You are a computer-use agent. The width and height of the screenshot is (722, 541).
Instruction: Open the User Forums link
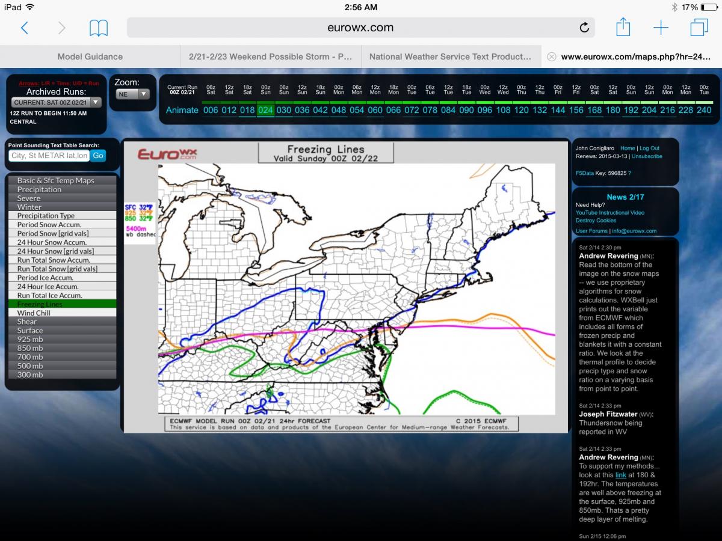pyautogui.click(x=591, y=231)
